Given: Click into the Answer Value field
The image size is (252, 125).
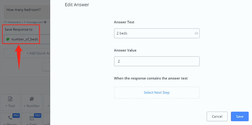Looking at the screenshot, I should tap(157, 61).
